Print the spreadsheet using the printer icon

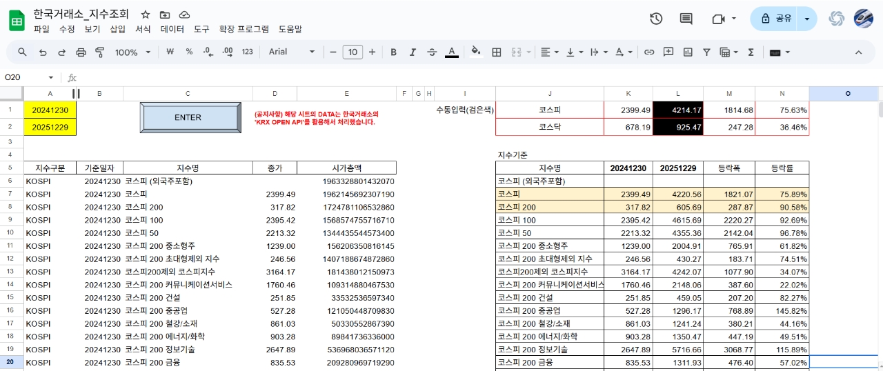pyautogui.click(x=81, y=52)
